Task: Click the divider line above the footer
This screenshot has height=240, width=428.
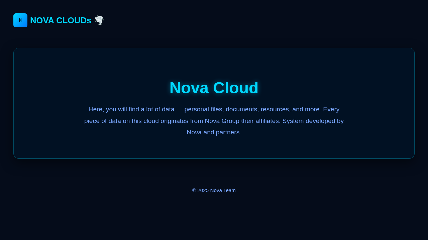Action: coord(214,172)
